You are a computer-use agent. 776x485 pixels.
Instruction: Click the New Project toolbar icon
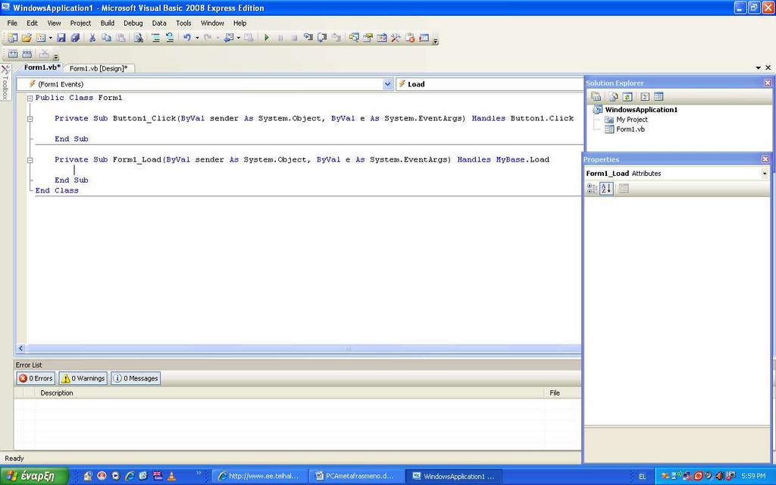click(12, 38)
